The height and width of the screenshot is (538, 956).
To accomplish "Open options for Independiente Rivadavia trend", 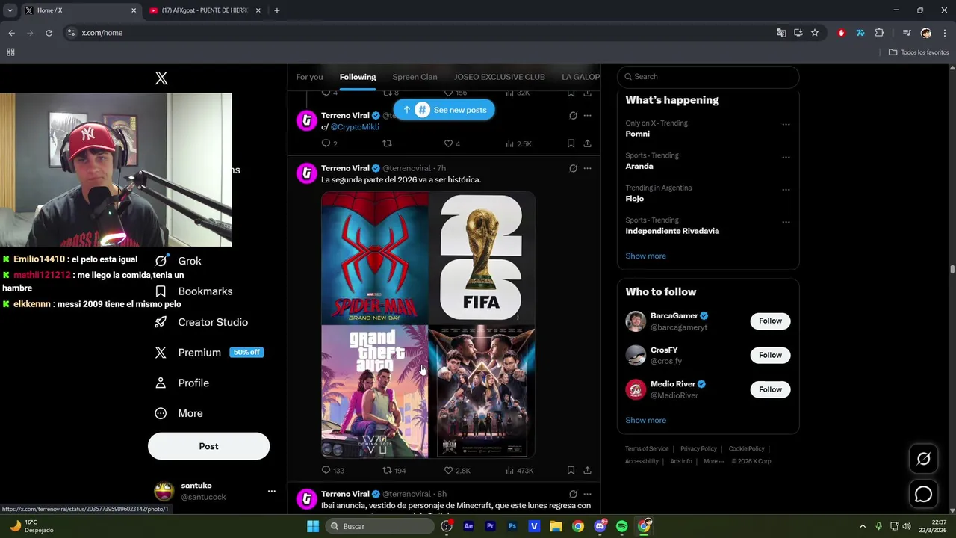I will (x=786, y=222).
